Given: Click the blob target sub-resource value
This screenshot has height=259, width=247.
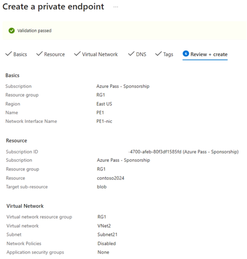Looking at the screenshot, I should [x=102, y=187].
